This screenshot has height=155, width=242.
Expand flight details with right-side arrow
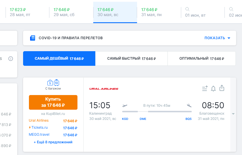(233, 114)
